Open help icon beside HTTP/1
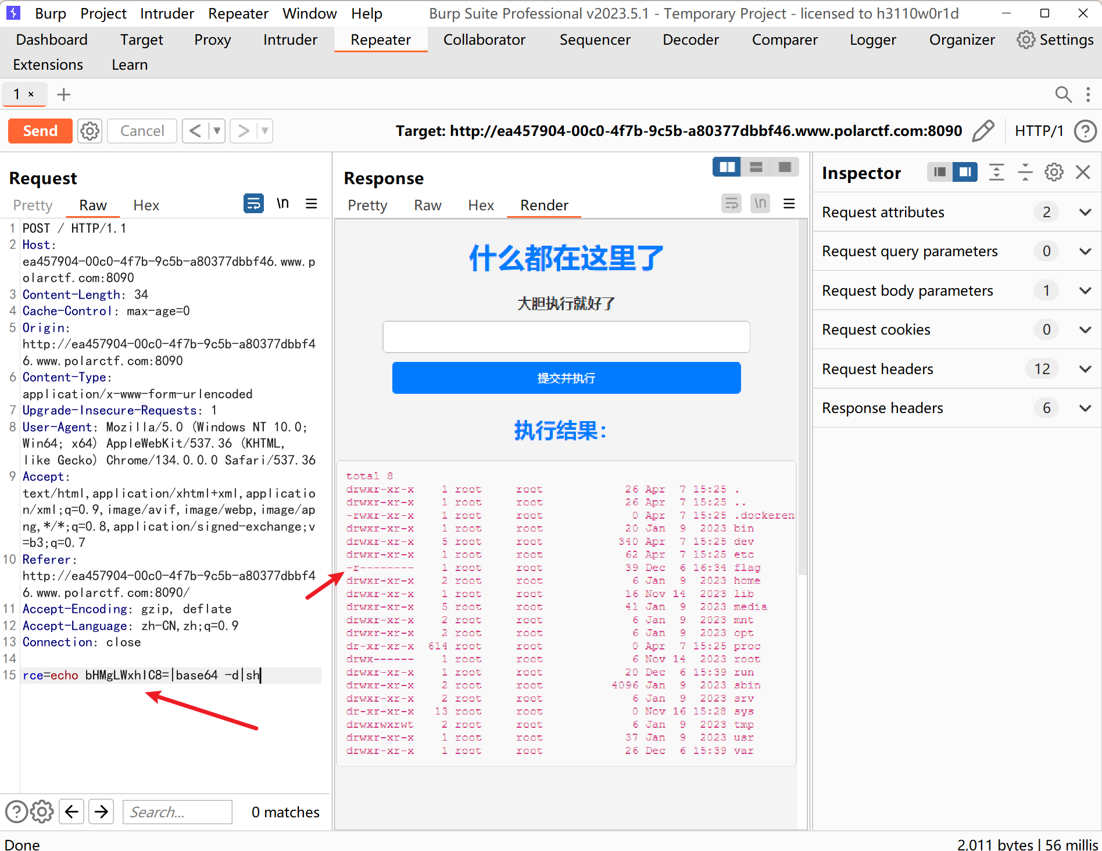Image resolution: width=1102 pixels, height=851 pixels. coord(1085,131)
